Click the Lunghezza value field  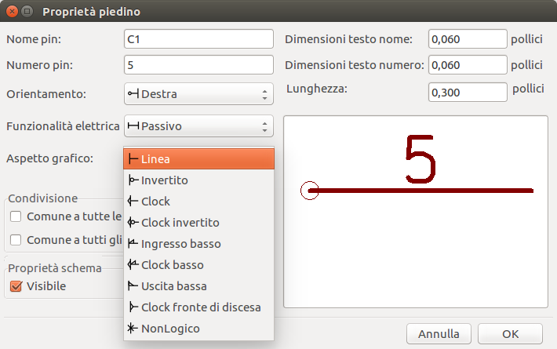pyautogui.click(x=468, y=93)
